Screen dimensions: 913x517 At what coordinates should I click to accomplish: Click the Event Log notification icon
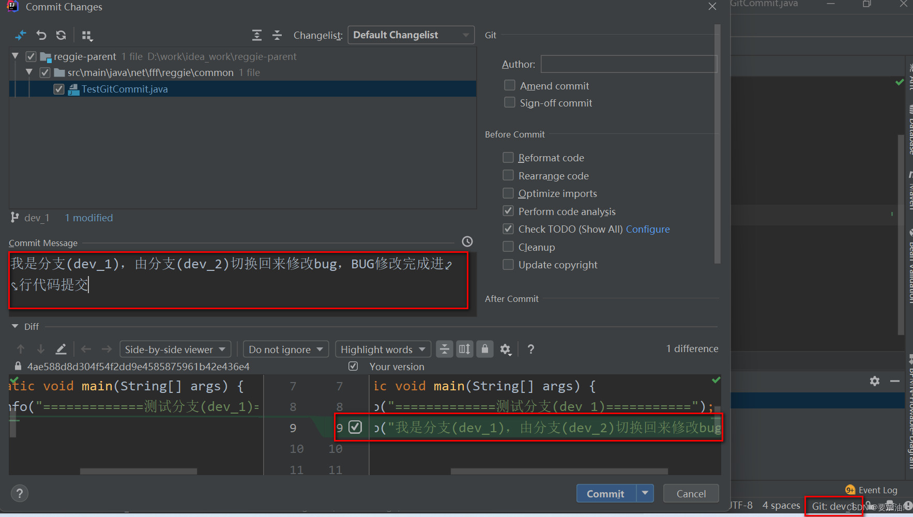pos(850,490)
